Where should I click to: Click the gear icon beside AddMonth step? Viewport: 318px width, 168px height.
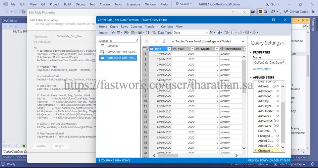tap(278, 91)
